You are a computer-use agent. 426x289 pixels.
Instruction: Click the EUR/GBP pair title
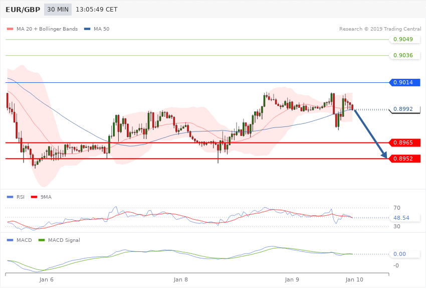coord(23,10)
